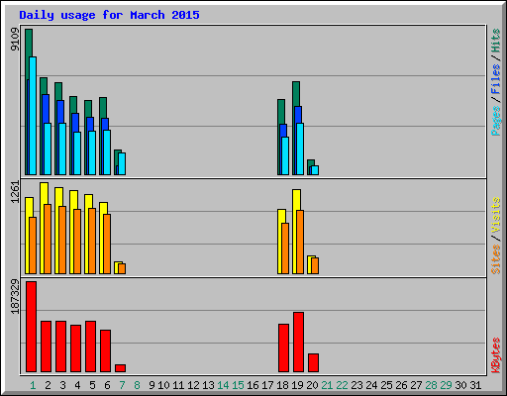Screen dimensions: 507x396
Task: Click the orange Sites bar for day 5
Action: pos(92,241)
